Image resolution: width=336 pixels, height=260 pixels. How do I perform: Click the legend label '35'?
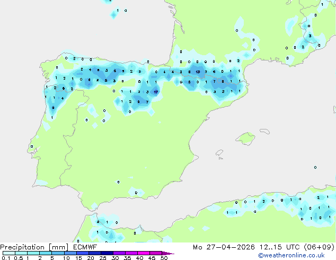coord(127,258)
